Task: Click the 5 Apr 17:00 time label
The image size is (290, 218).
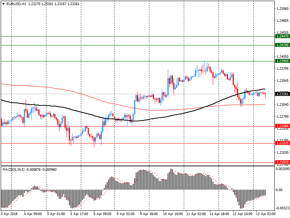Action: pos(79,214)
